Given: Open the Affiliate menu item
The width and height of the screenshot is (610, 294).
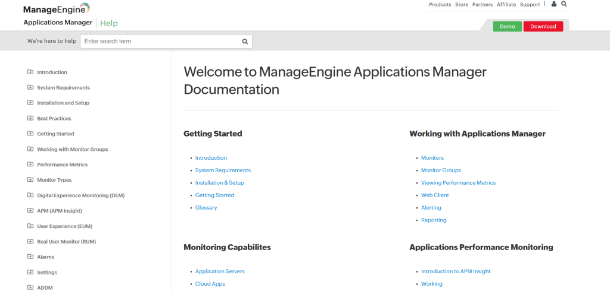Looking at the screenshot, I should click(506, 5).
